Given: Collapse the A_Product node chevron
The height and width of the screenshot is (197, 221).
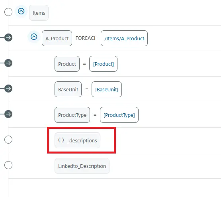Looking at the screenshot, I should pyautogui.click(x=34, y=37).
